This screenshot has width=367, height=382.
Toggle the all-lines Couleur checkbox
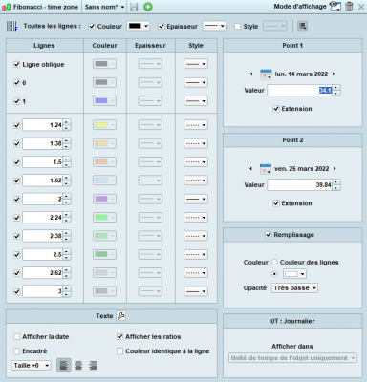pyautogui.click(x=92, y=27)
